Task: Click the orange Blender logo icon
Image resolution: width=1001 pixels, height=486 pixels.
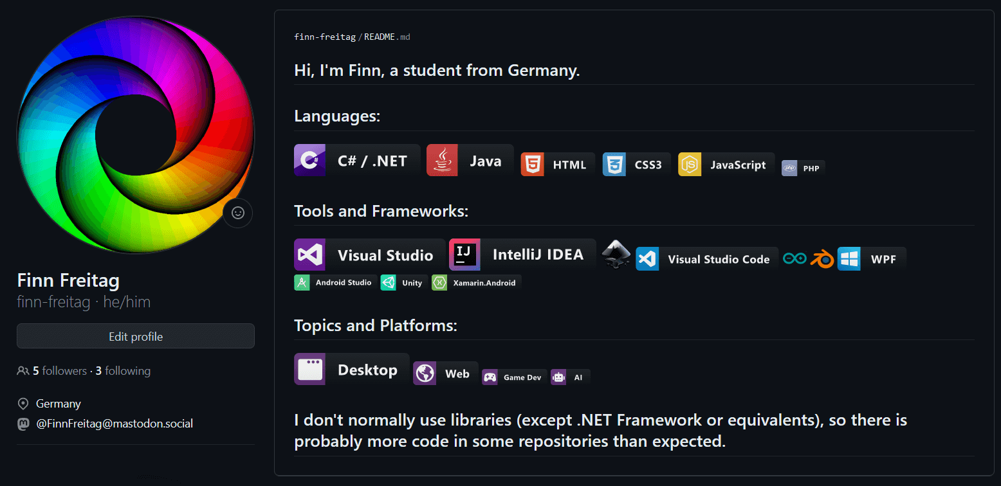Action: [822, 258]
